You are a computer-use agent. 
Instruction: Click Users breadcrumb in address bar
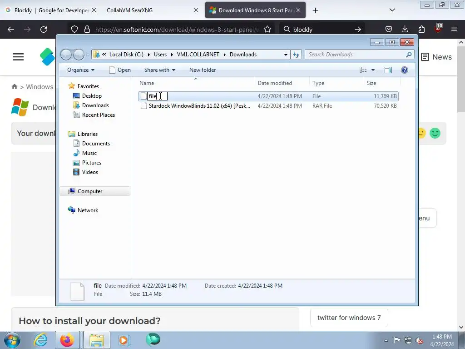160,55
